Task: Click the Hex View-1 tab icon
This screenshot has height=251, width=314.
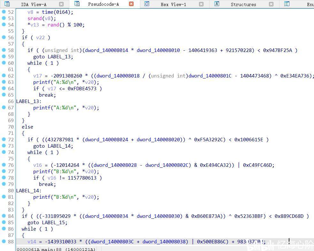Action: 147,4
